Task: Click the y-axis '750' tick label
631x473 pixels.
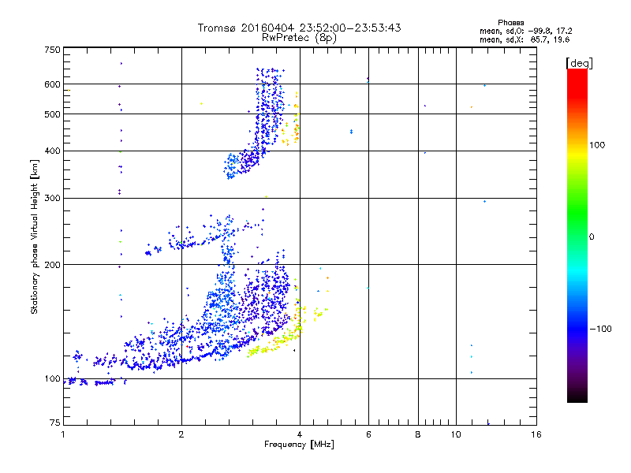Action: coord(52,50)
